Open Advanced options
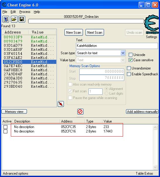Screen dimensions: 160x177 click(x=16, y=173)
